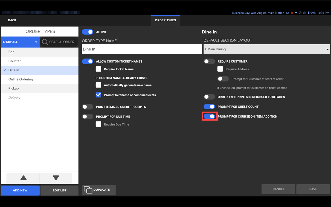Click the move up arrow button
Viewport: 331px width, 207px height.
[x=23, y=178]
